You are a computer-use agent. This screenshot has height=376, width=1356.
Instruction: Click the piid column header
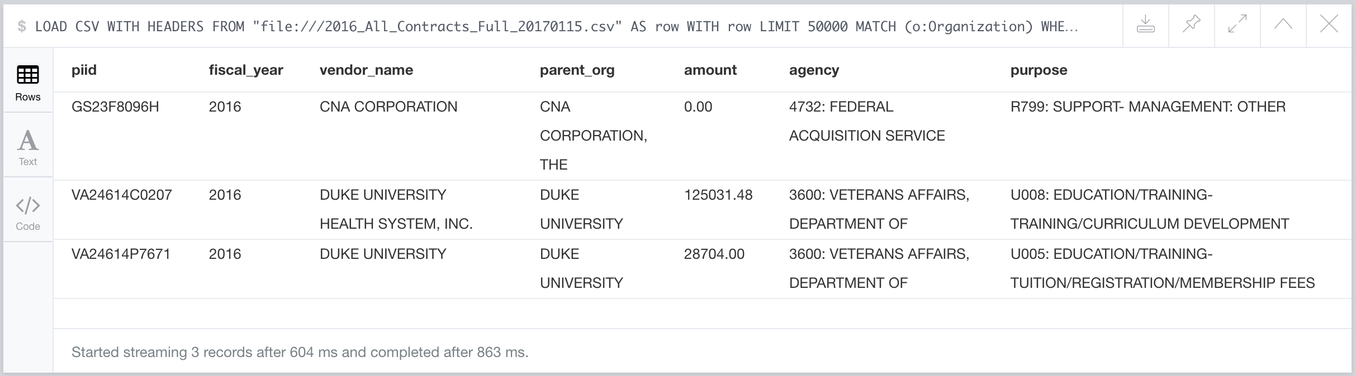pos(84,70)
